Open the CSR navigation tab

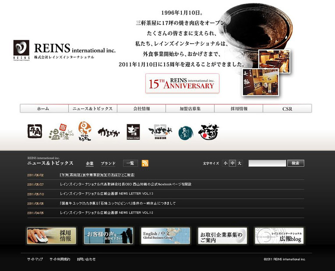[x=287, y=108]
